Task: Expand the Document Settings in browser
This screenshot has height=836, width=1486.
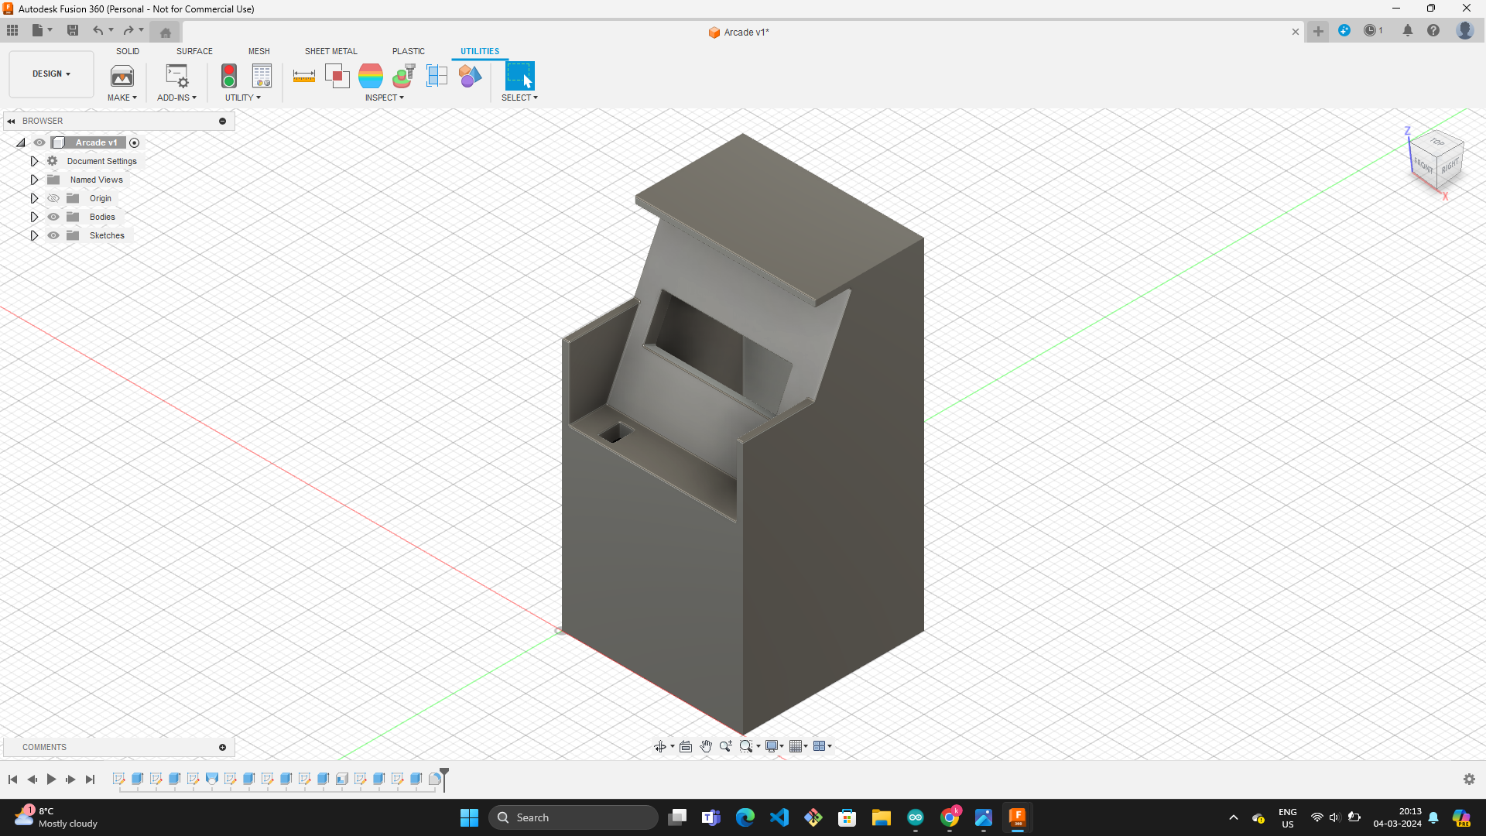Action: 34,160
